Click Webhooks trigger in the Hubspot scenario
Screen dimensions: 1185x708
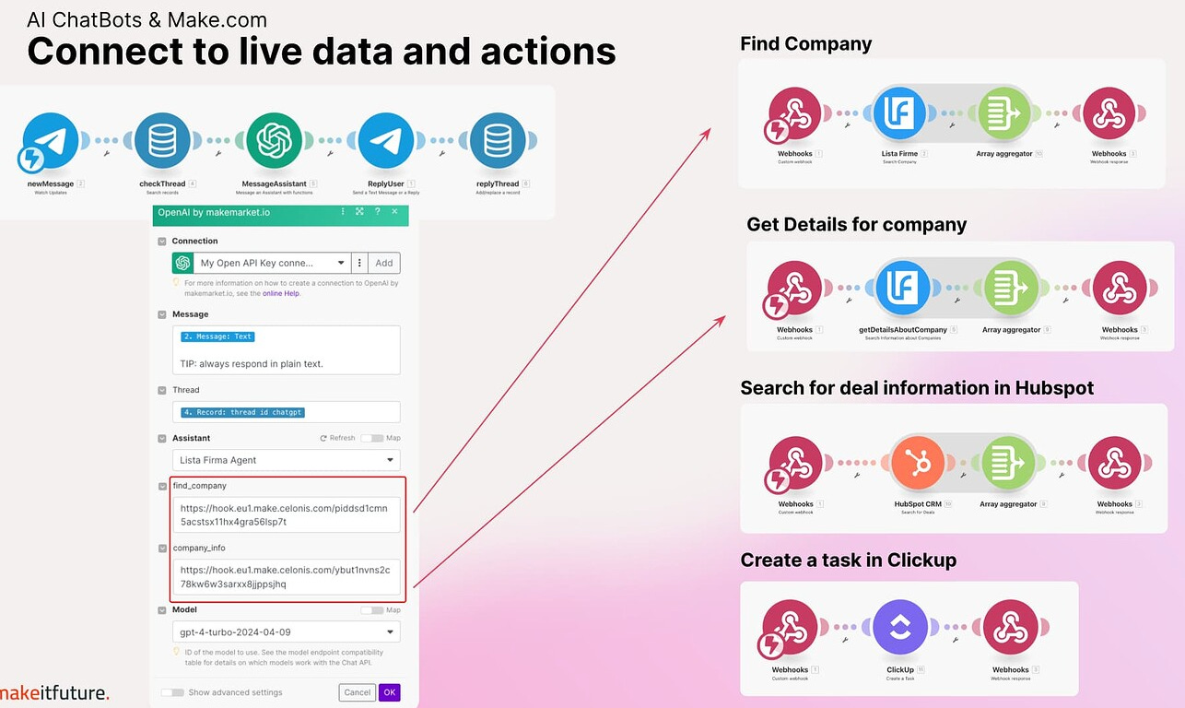click(795, 463)
